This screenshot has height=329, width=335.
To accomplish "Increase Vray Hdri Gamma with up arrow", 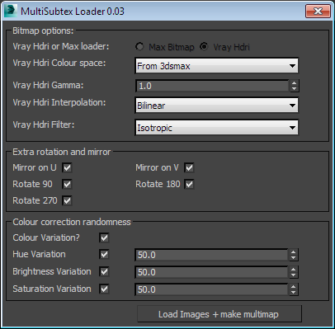I will coord(294,83).
